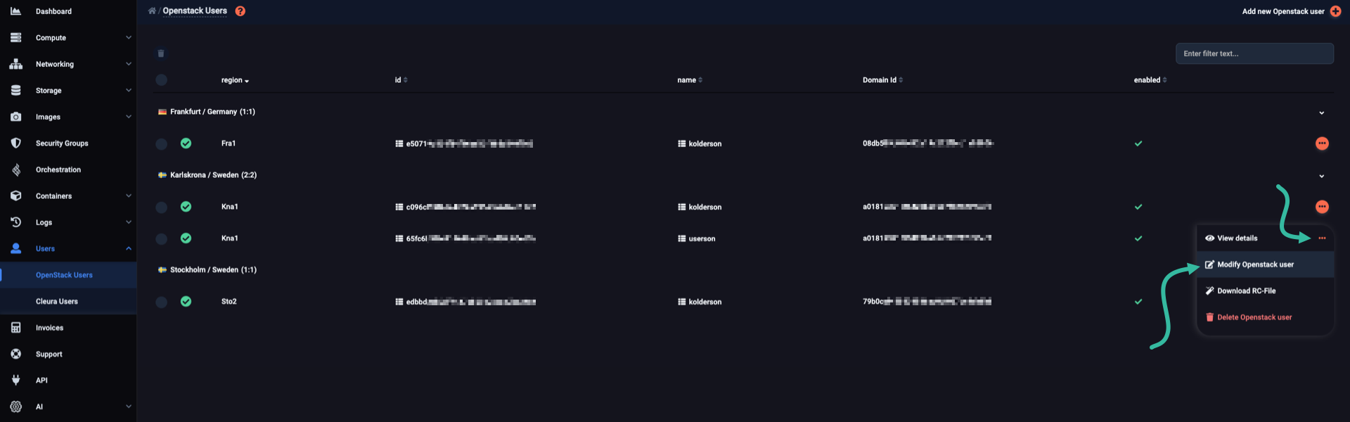
Task: Select the Fra1 row checkbox
Action: coord(161,143)
